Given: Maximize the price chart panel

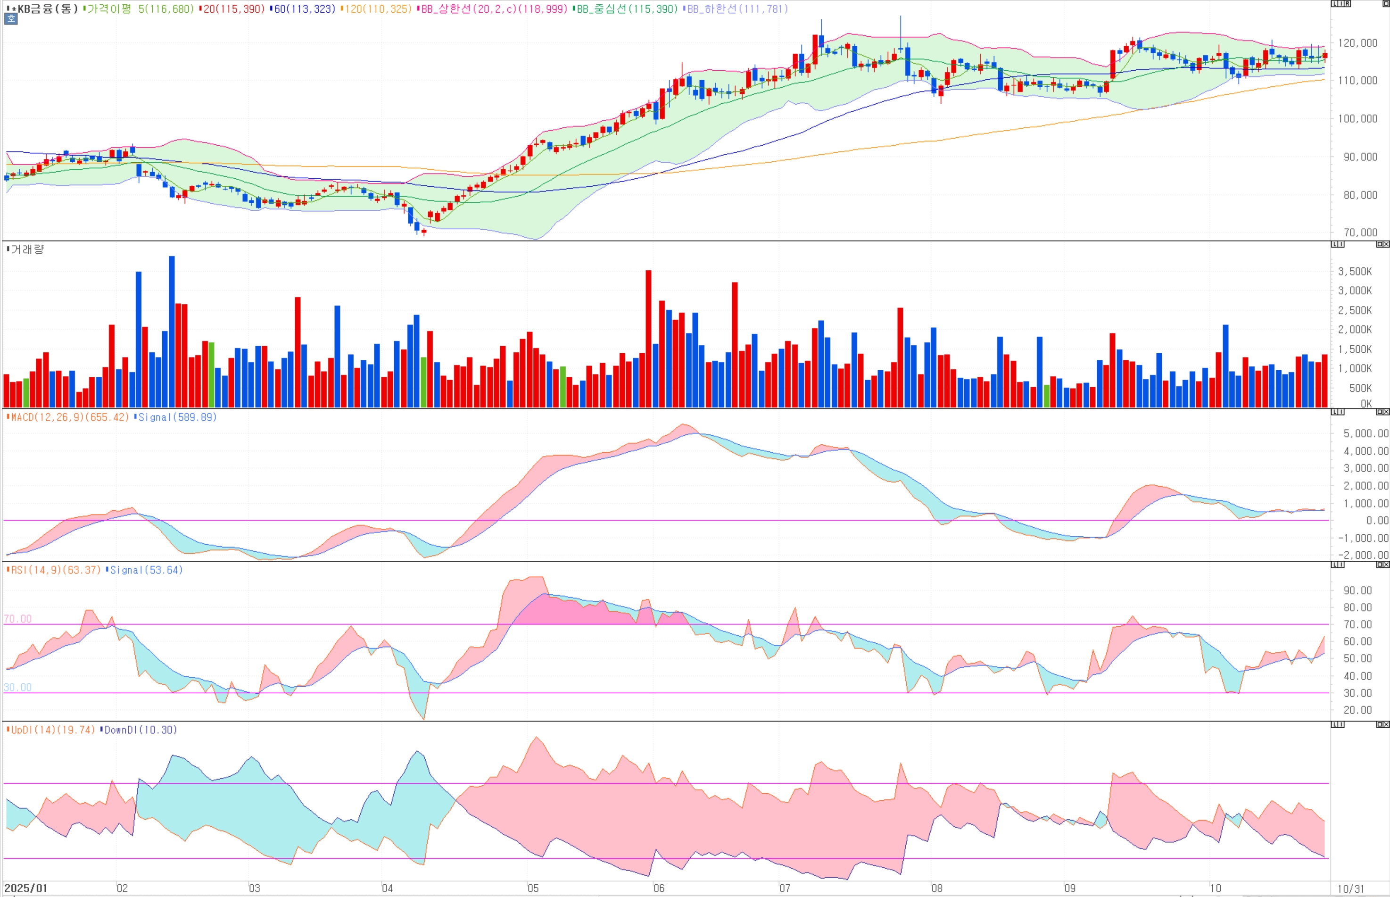Looking at the screenshot, I should [x=1386, y=3].
